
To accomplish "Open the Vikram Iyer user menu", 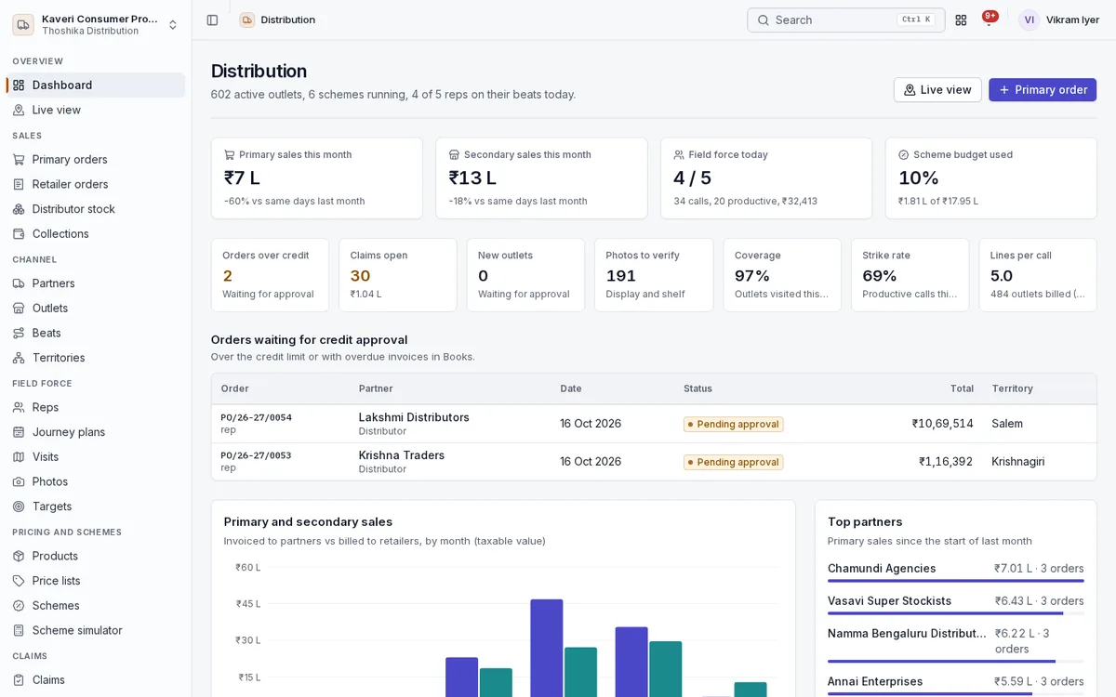I will (1059, 20).
